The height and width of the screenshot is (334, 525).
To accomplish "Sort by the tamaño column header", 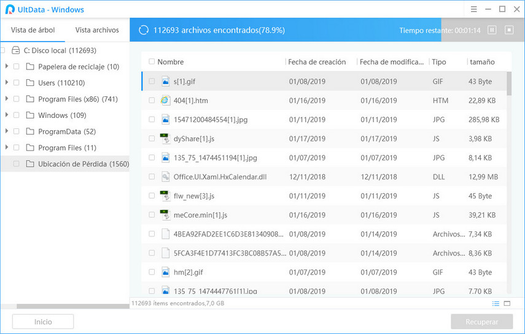I will [x=482, y=62].
